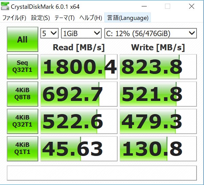Open the test count dropdown showing 5
This screenshot has height=185, width=204.
pos(49,33)
